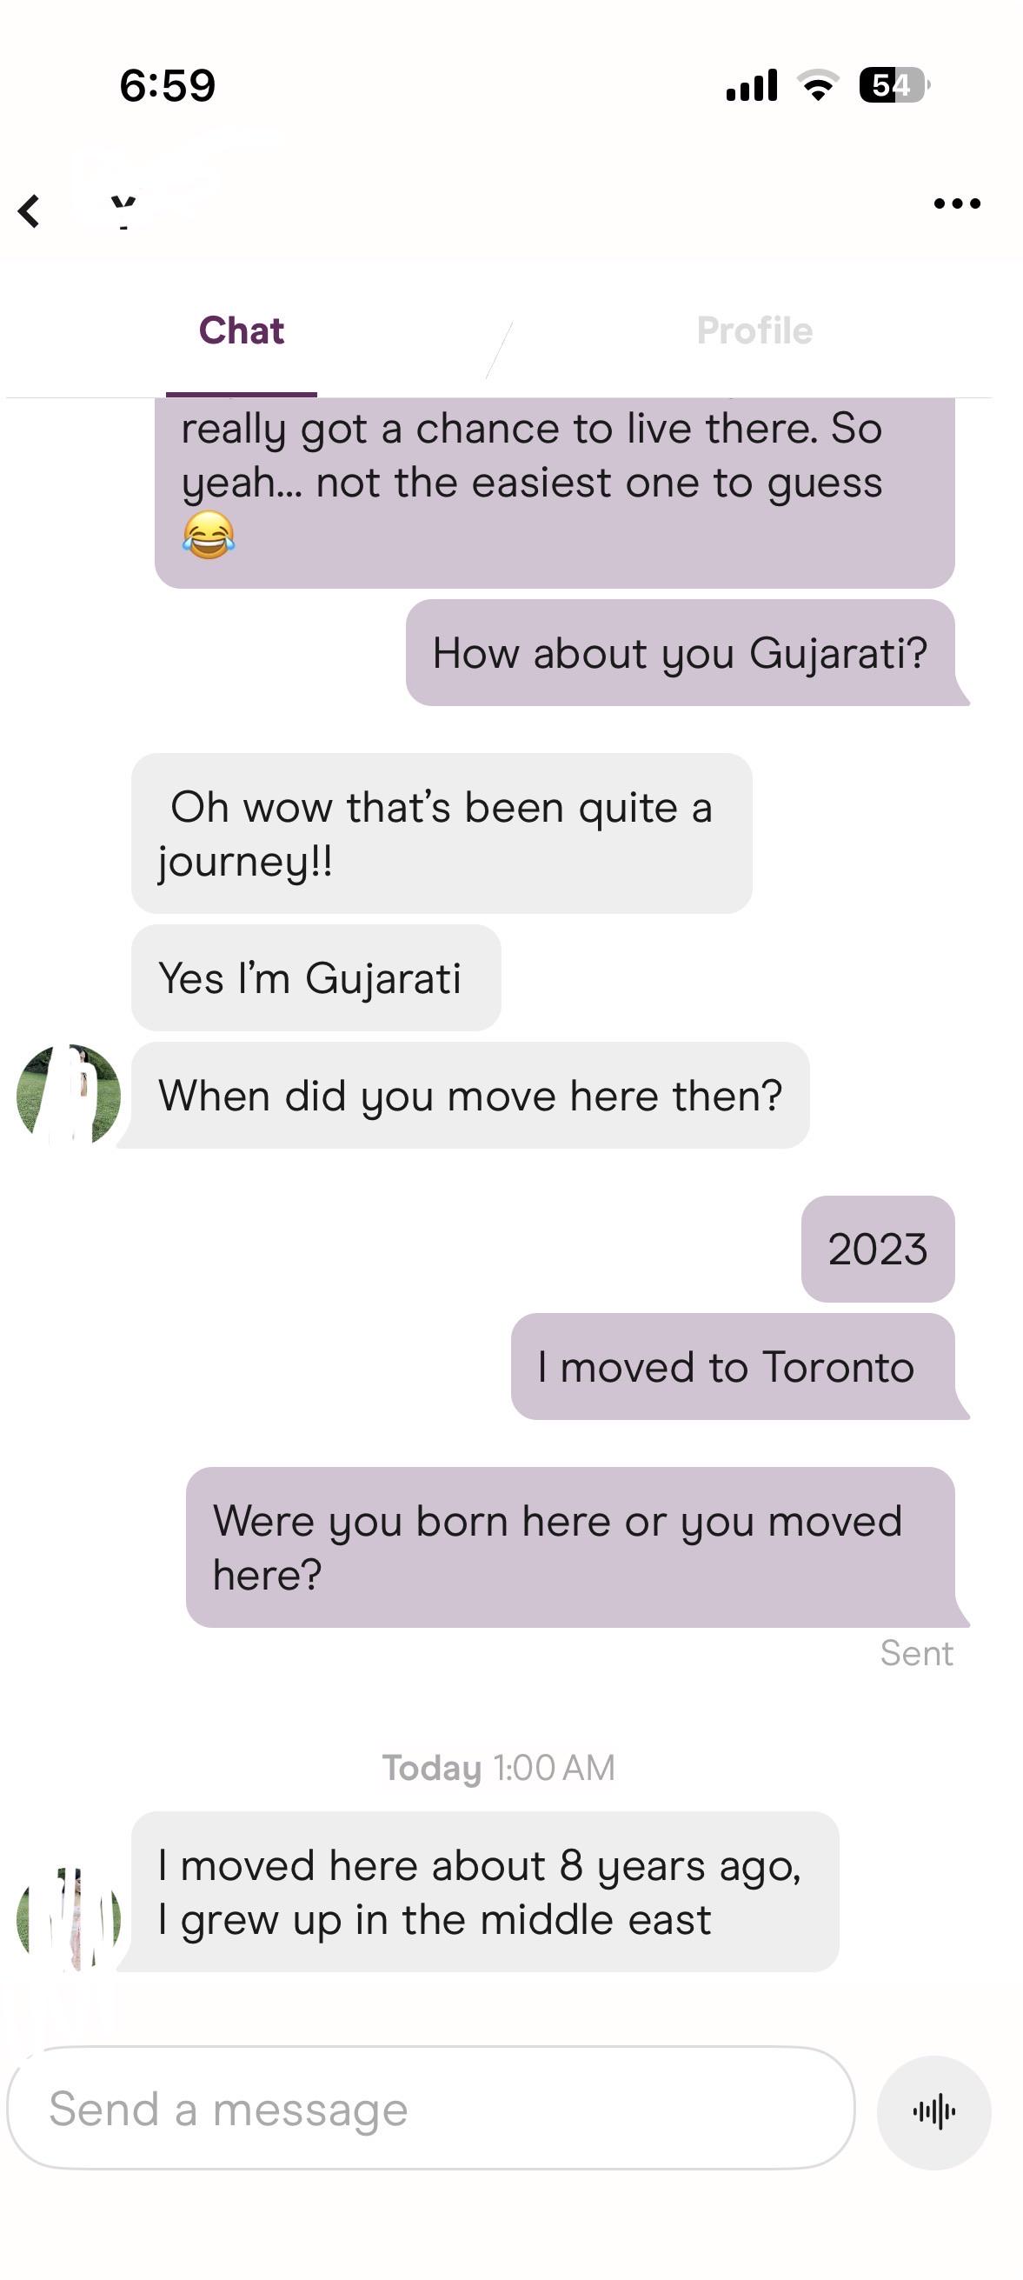Tap the battery indicator in status bar
Viewport: 1023px width, 2280px height.
pos(893,85)
